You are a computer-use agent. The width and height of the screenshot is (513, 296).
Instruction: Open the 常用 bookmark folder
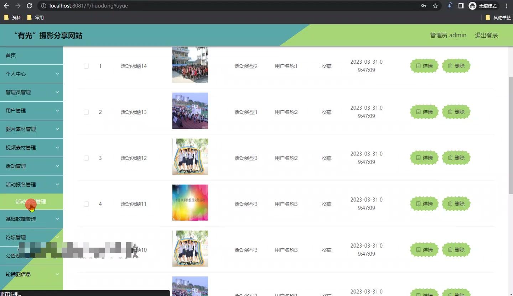(x=36, y=17)
